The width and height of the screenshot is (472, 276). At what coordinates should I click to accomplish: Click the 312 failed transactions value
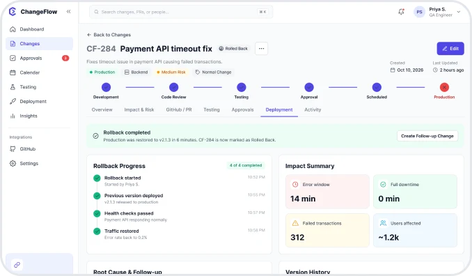(x=297, y=238)
